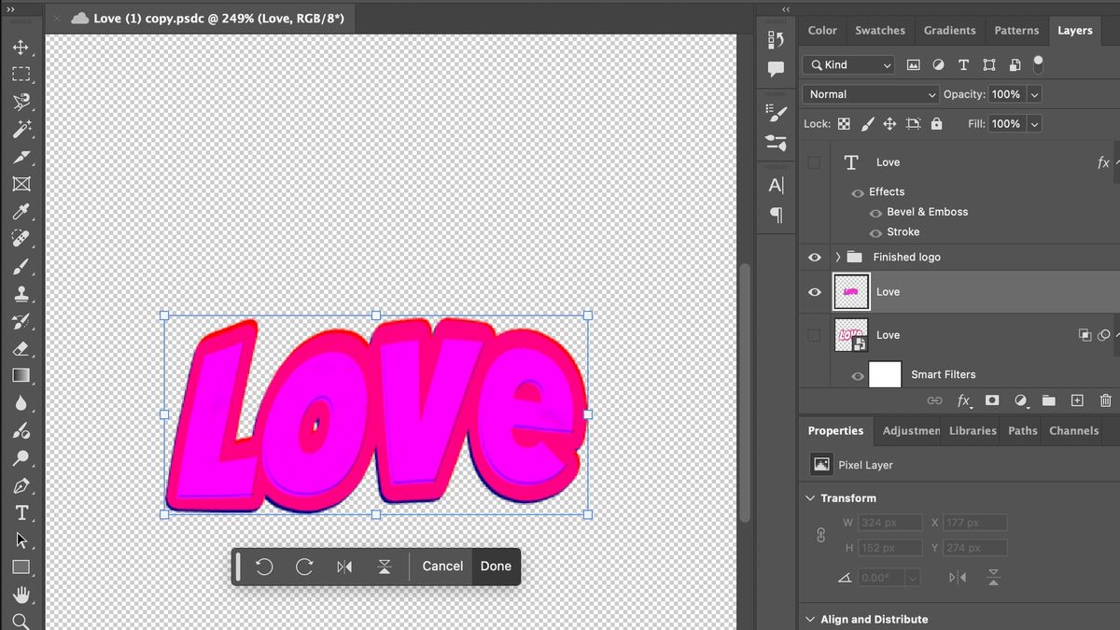Hide the Finished logo layer
This screenshot has width=1120, height=630.
tap(814, 257)
